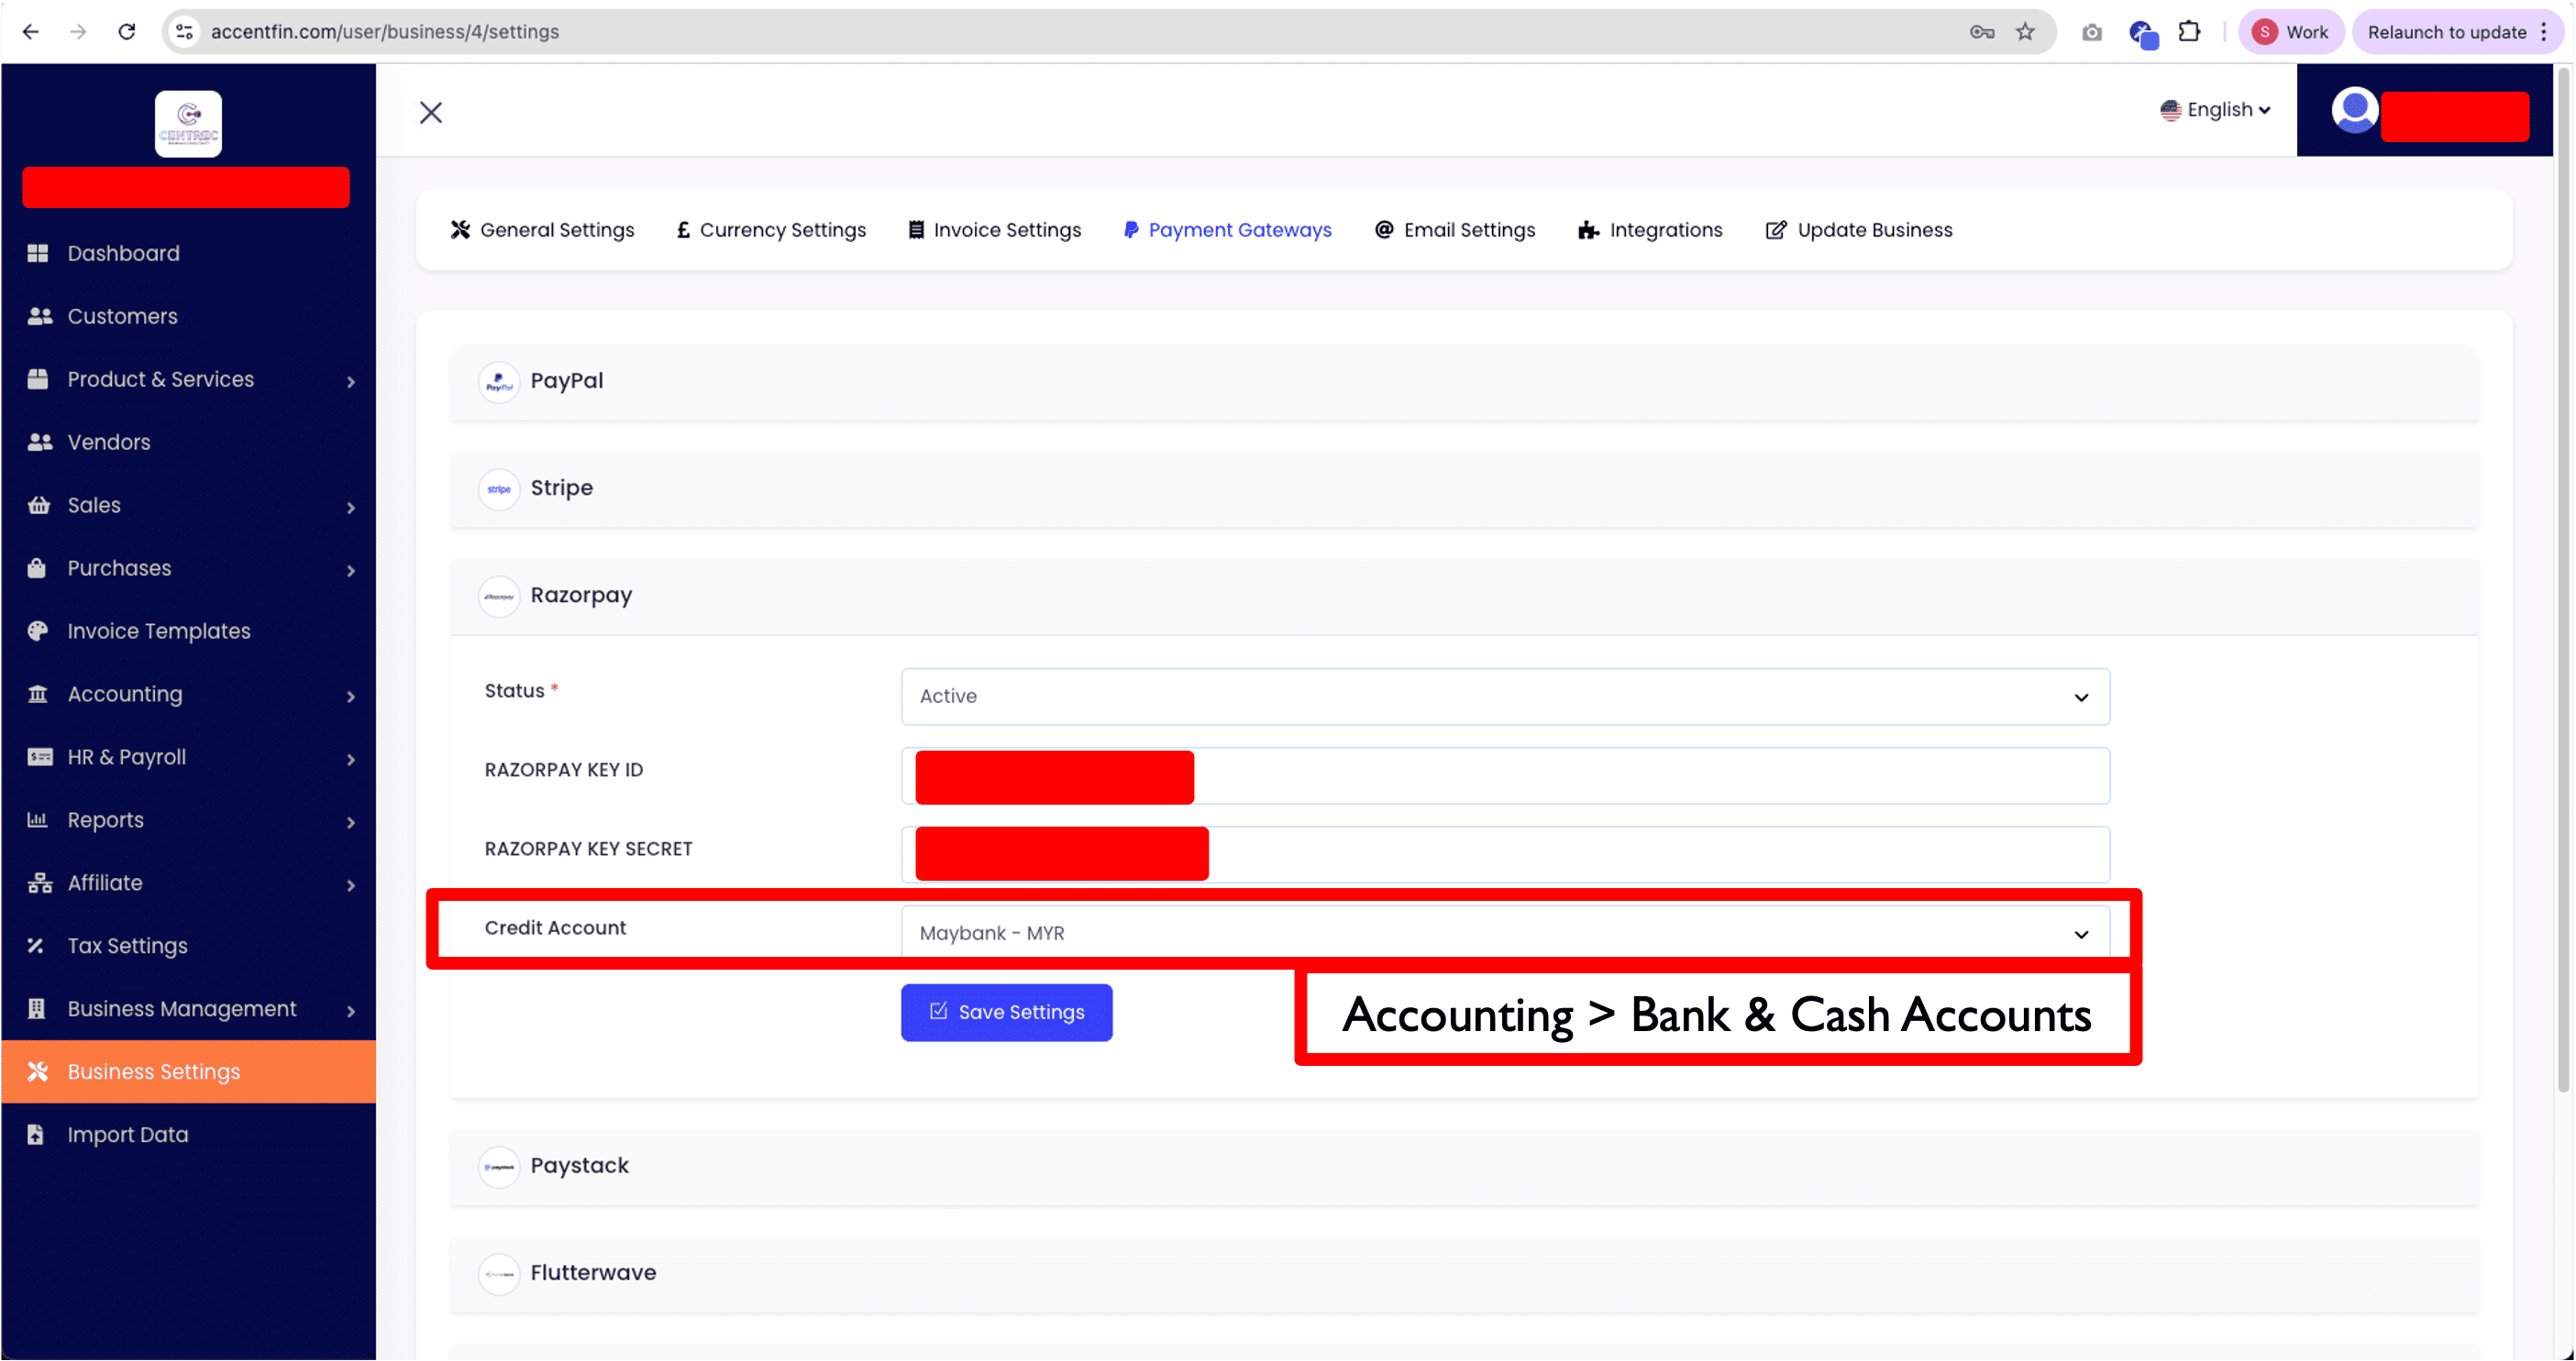Click inside the RAZORPAY KEY ID field

(x=1650, y=776)
